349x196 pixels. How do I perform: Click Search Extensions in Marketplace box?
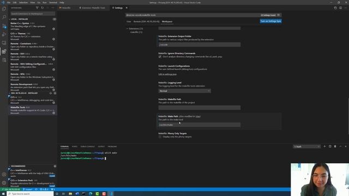33,14
